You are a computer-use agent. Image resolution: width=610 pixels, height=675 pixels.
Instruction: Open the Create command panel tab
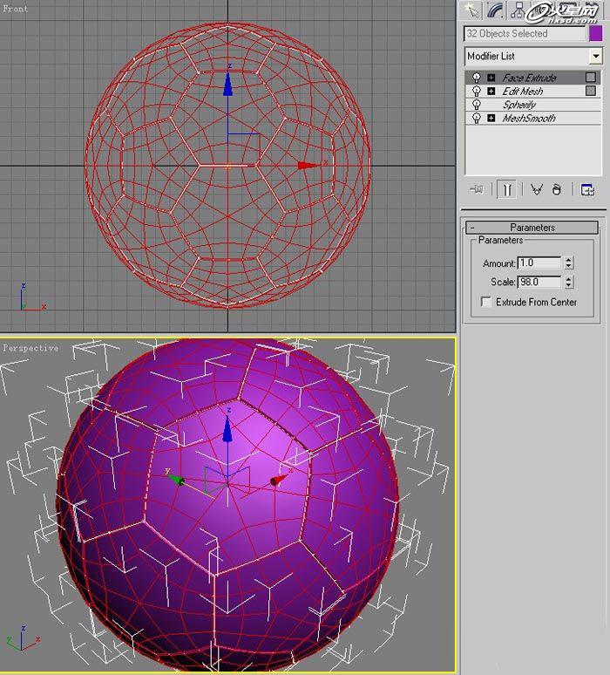(x=472, y=10)
